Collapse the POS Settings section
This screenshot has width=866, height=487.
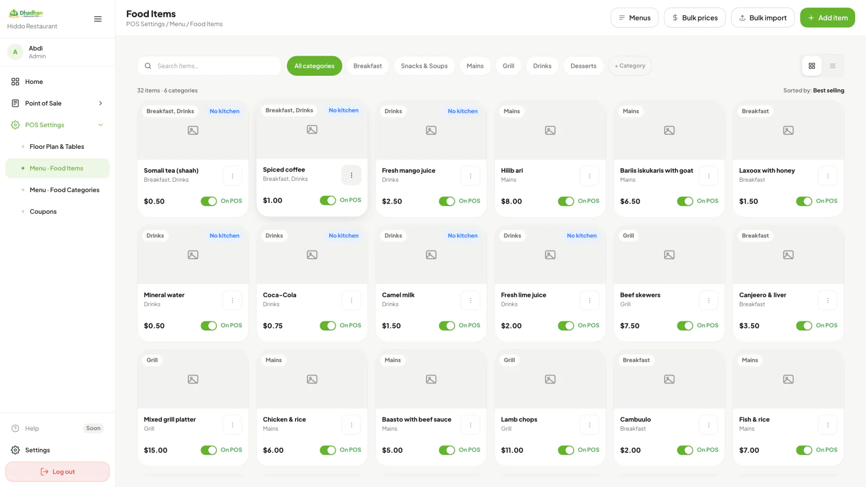point(101,125)
